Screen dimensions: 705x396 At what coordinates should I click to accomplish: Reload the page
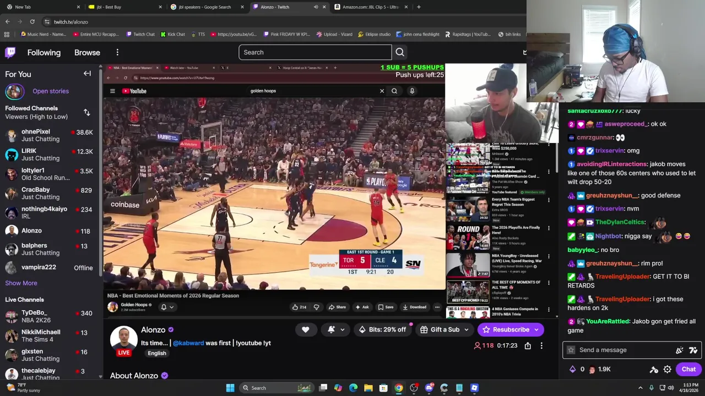(32, 21)
